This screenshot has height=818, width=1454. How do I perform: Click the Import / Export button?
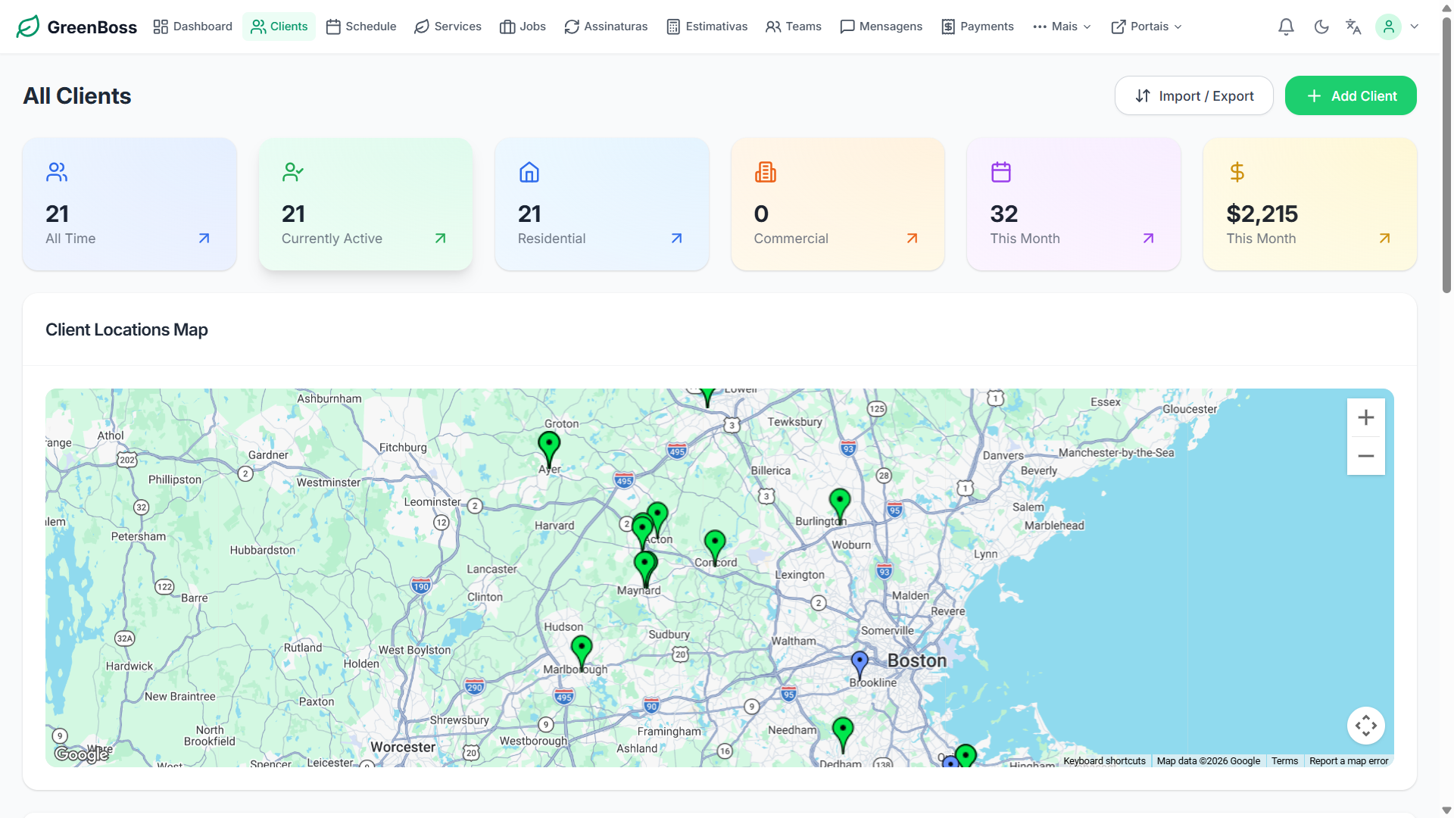pos(1193,95)
